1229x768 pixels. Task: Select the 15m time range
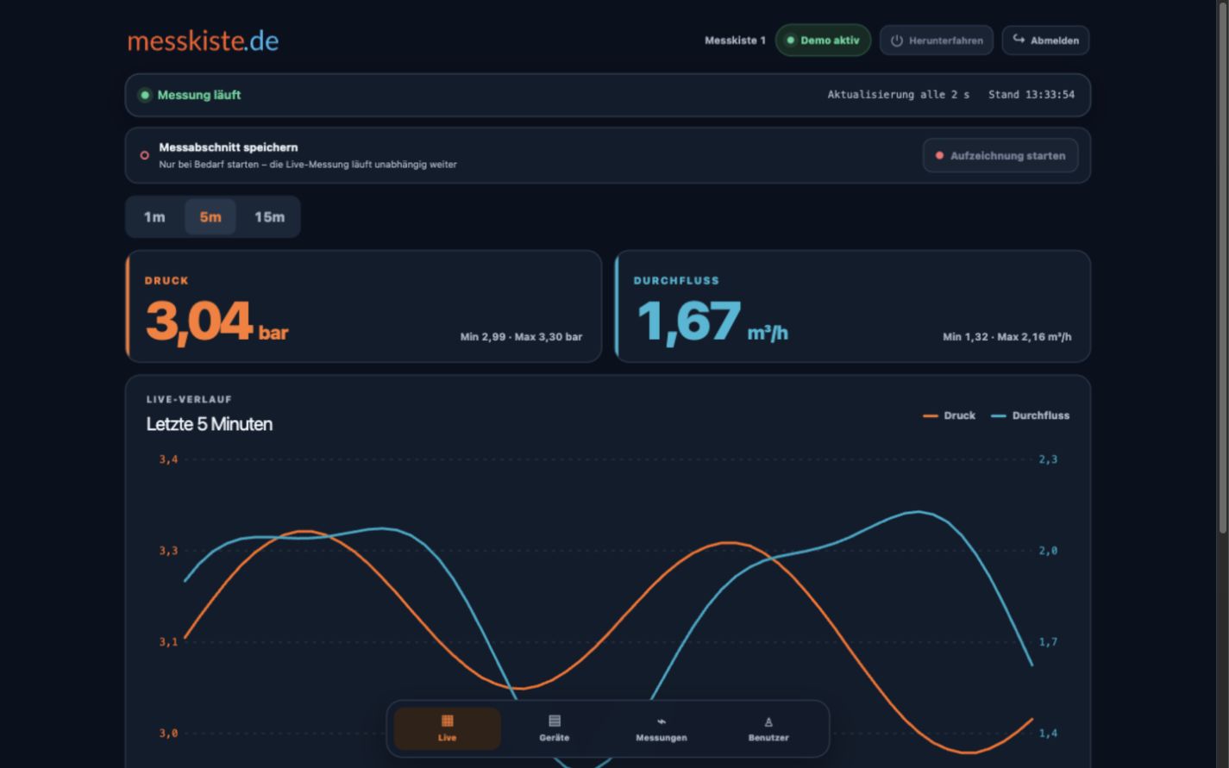(x=269, y=217)
